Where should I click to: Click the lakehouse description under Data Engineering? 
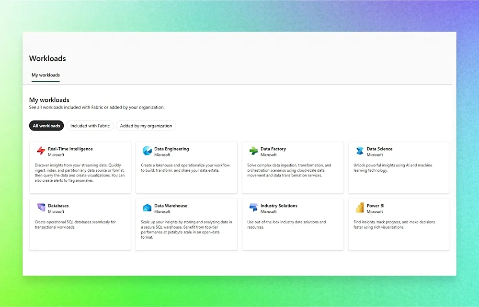[185, 168]
